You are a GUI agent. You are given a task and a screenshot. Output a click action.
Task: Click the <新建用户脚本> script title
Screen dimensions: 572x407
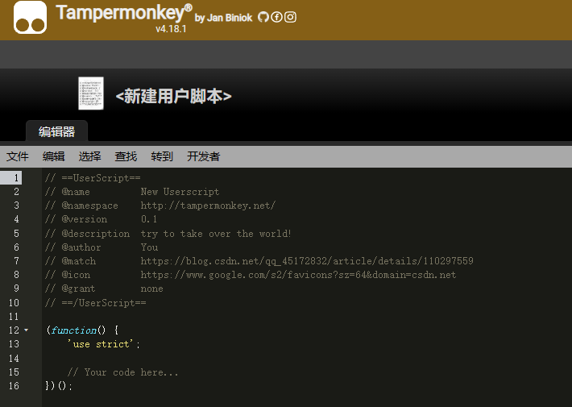click(x=174, y=97)
